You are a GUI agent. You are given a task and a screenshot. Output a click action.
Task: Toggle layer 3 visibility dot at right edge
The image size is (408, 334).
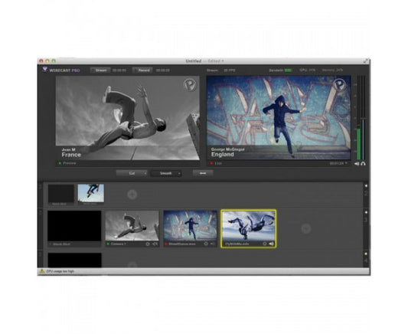(366, 212)
